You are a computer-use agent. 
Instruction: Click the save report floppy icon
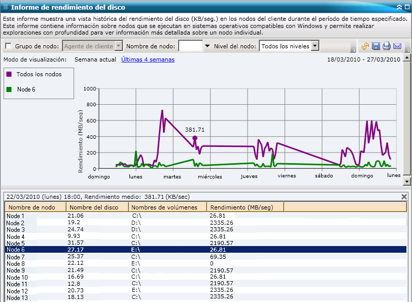point(376,46)
